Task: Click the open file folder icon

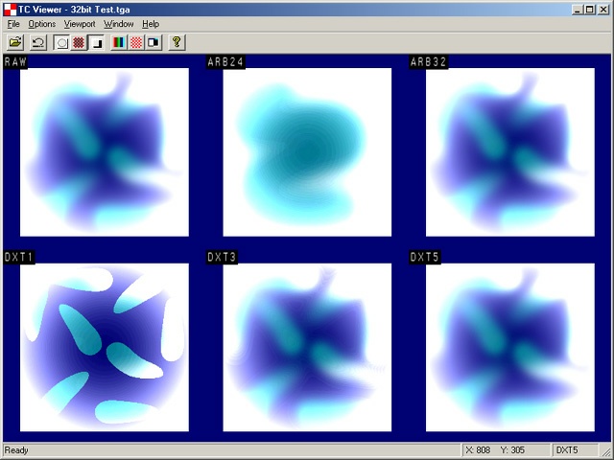Action: 15,42
